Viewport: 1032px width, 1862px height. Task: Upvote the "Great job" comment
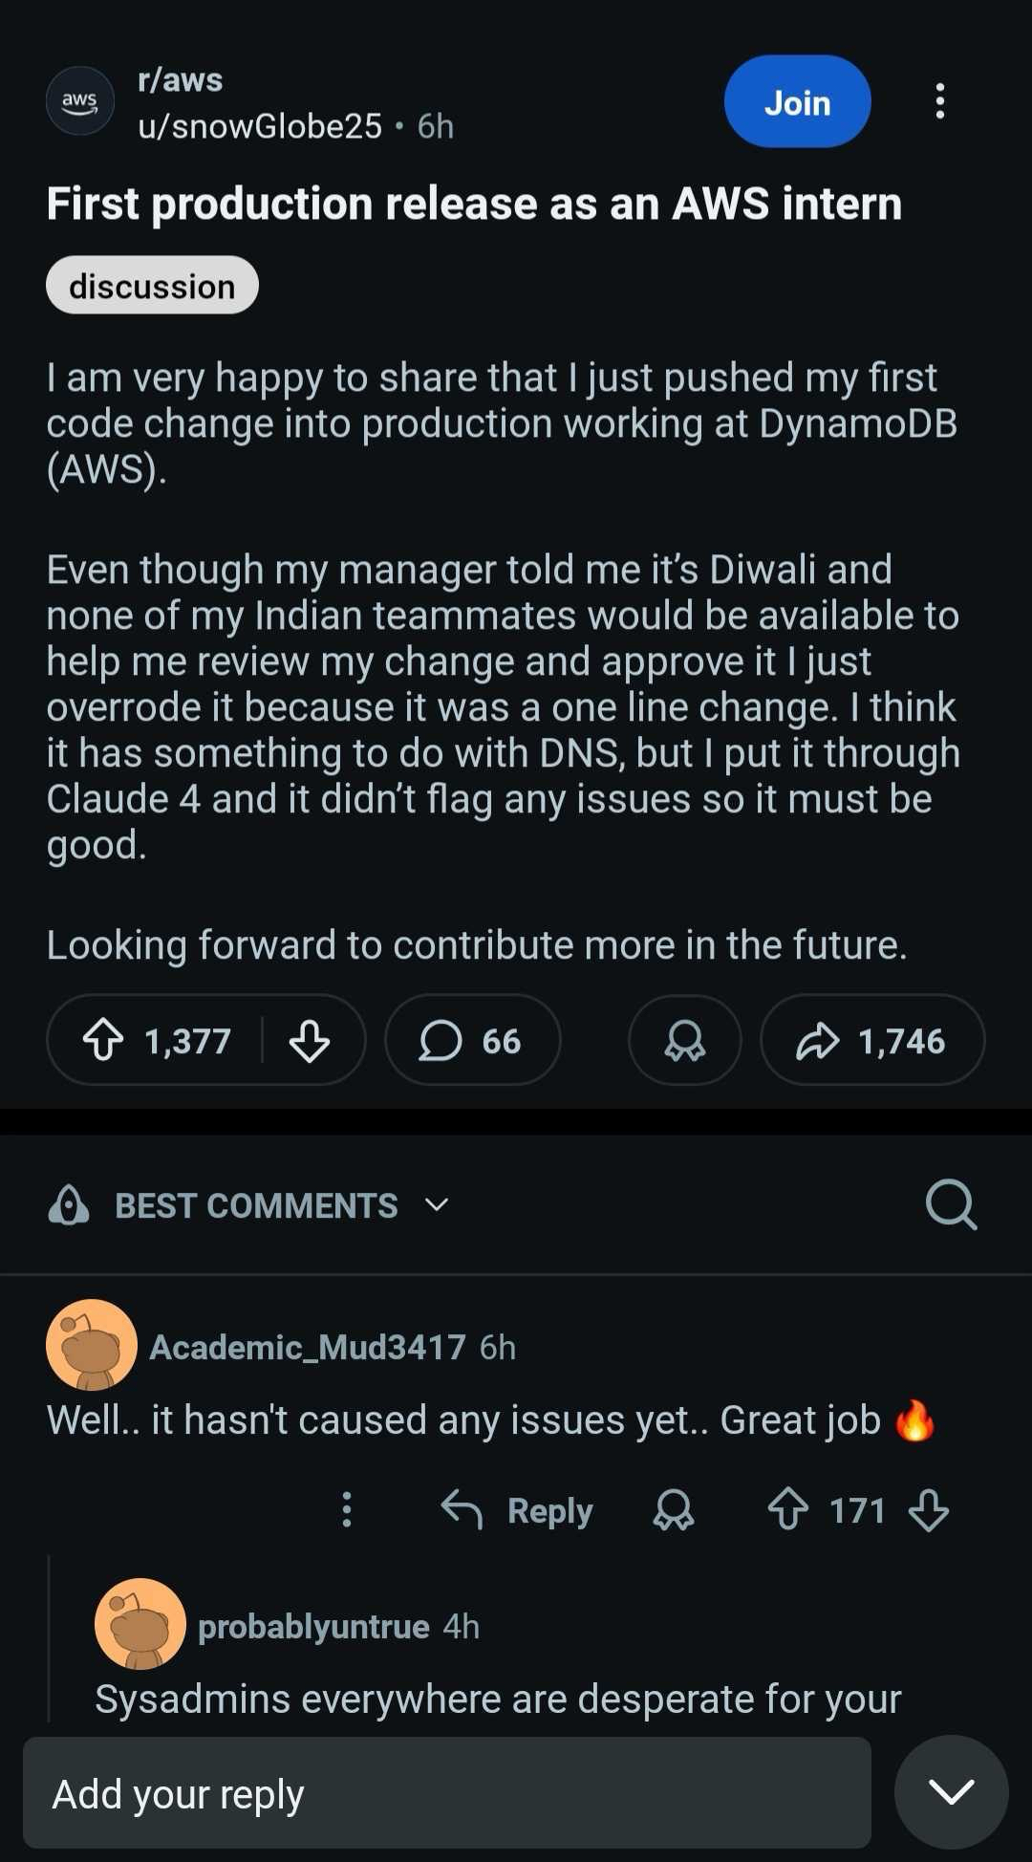(x=788, y=1510)
